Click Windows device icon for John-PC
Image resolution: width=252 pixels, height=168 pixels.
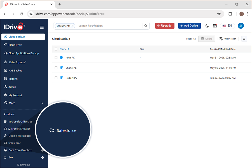[x=62, y=58]
